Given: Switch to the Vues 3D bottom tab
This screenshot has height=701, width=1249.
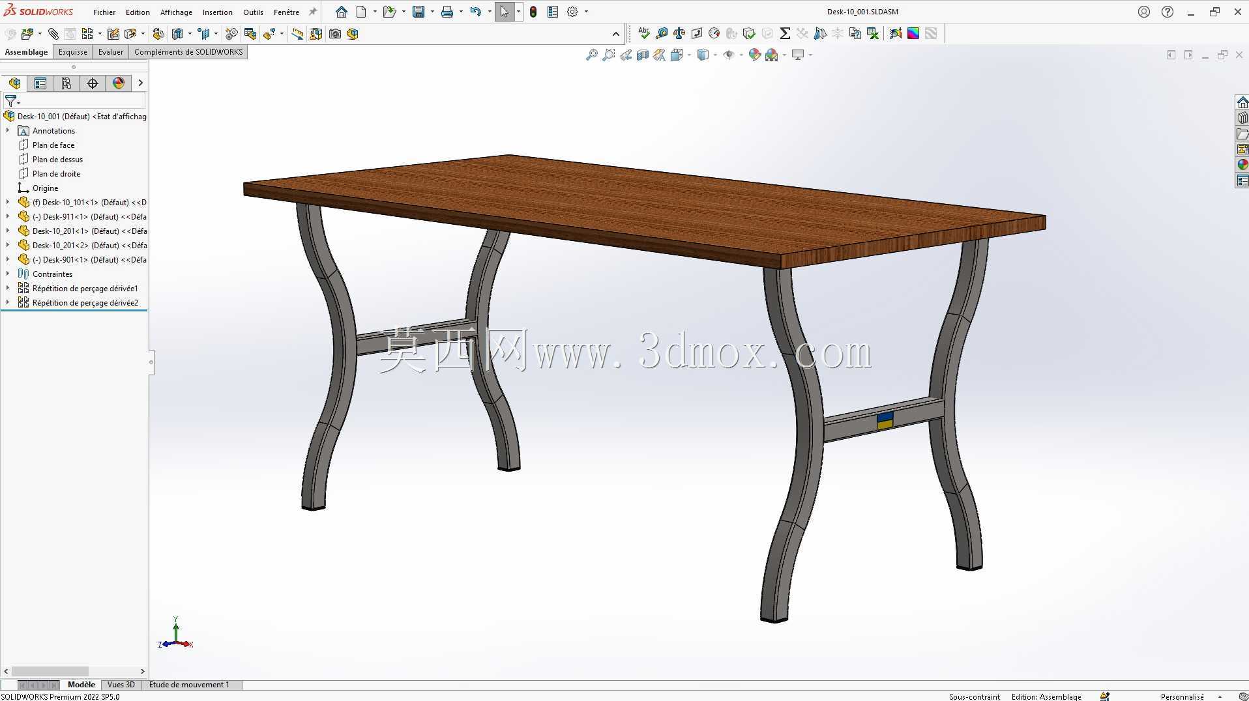Looking at the screenshot, I should pos(121,685).
